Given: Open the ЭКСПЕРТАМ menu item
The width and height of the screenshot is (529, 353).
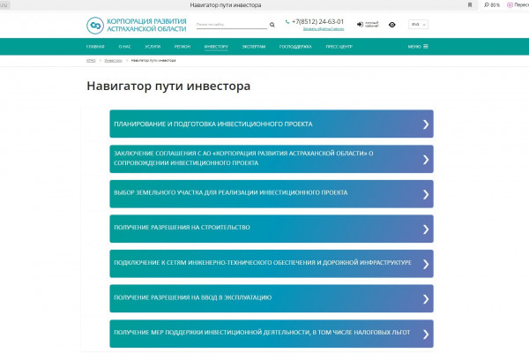Looking at the screenshot, I should [254, 47].
